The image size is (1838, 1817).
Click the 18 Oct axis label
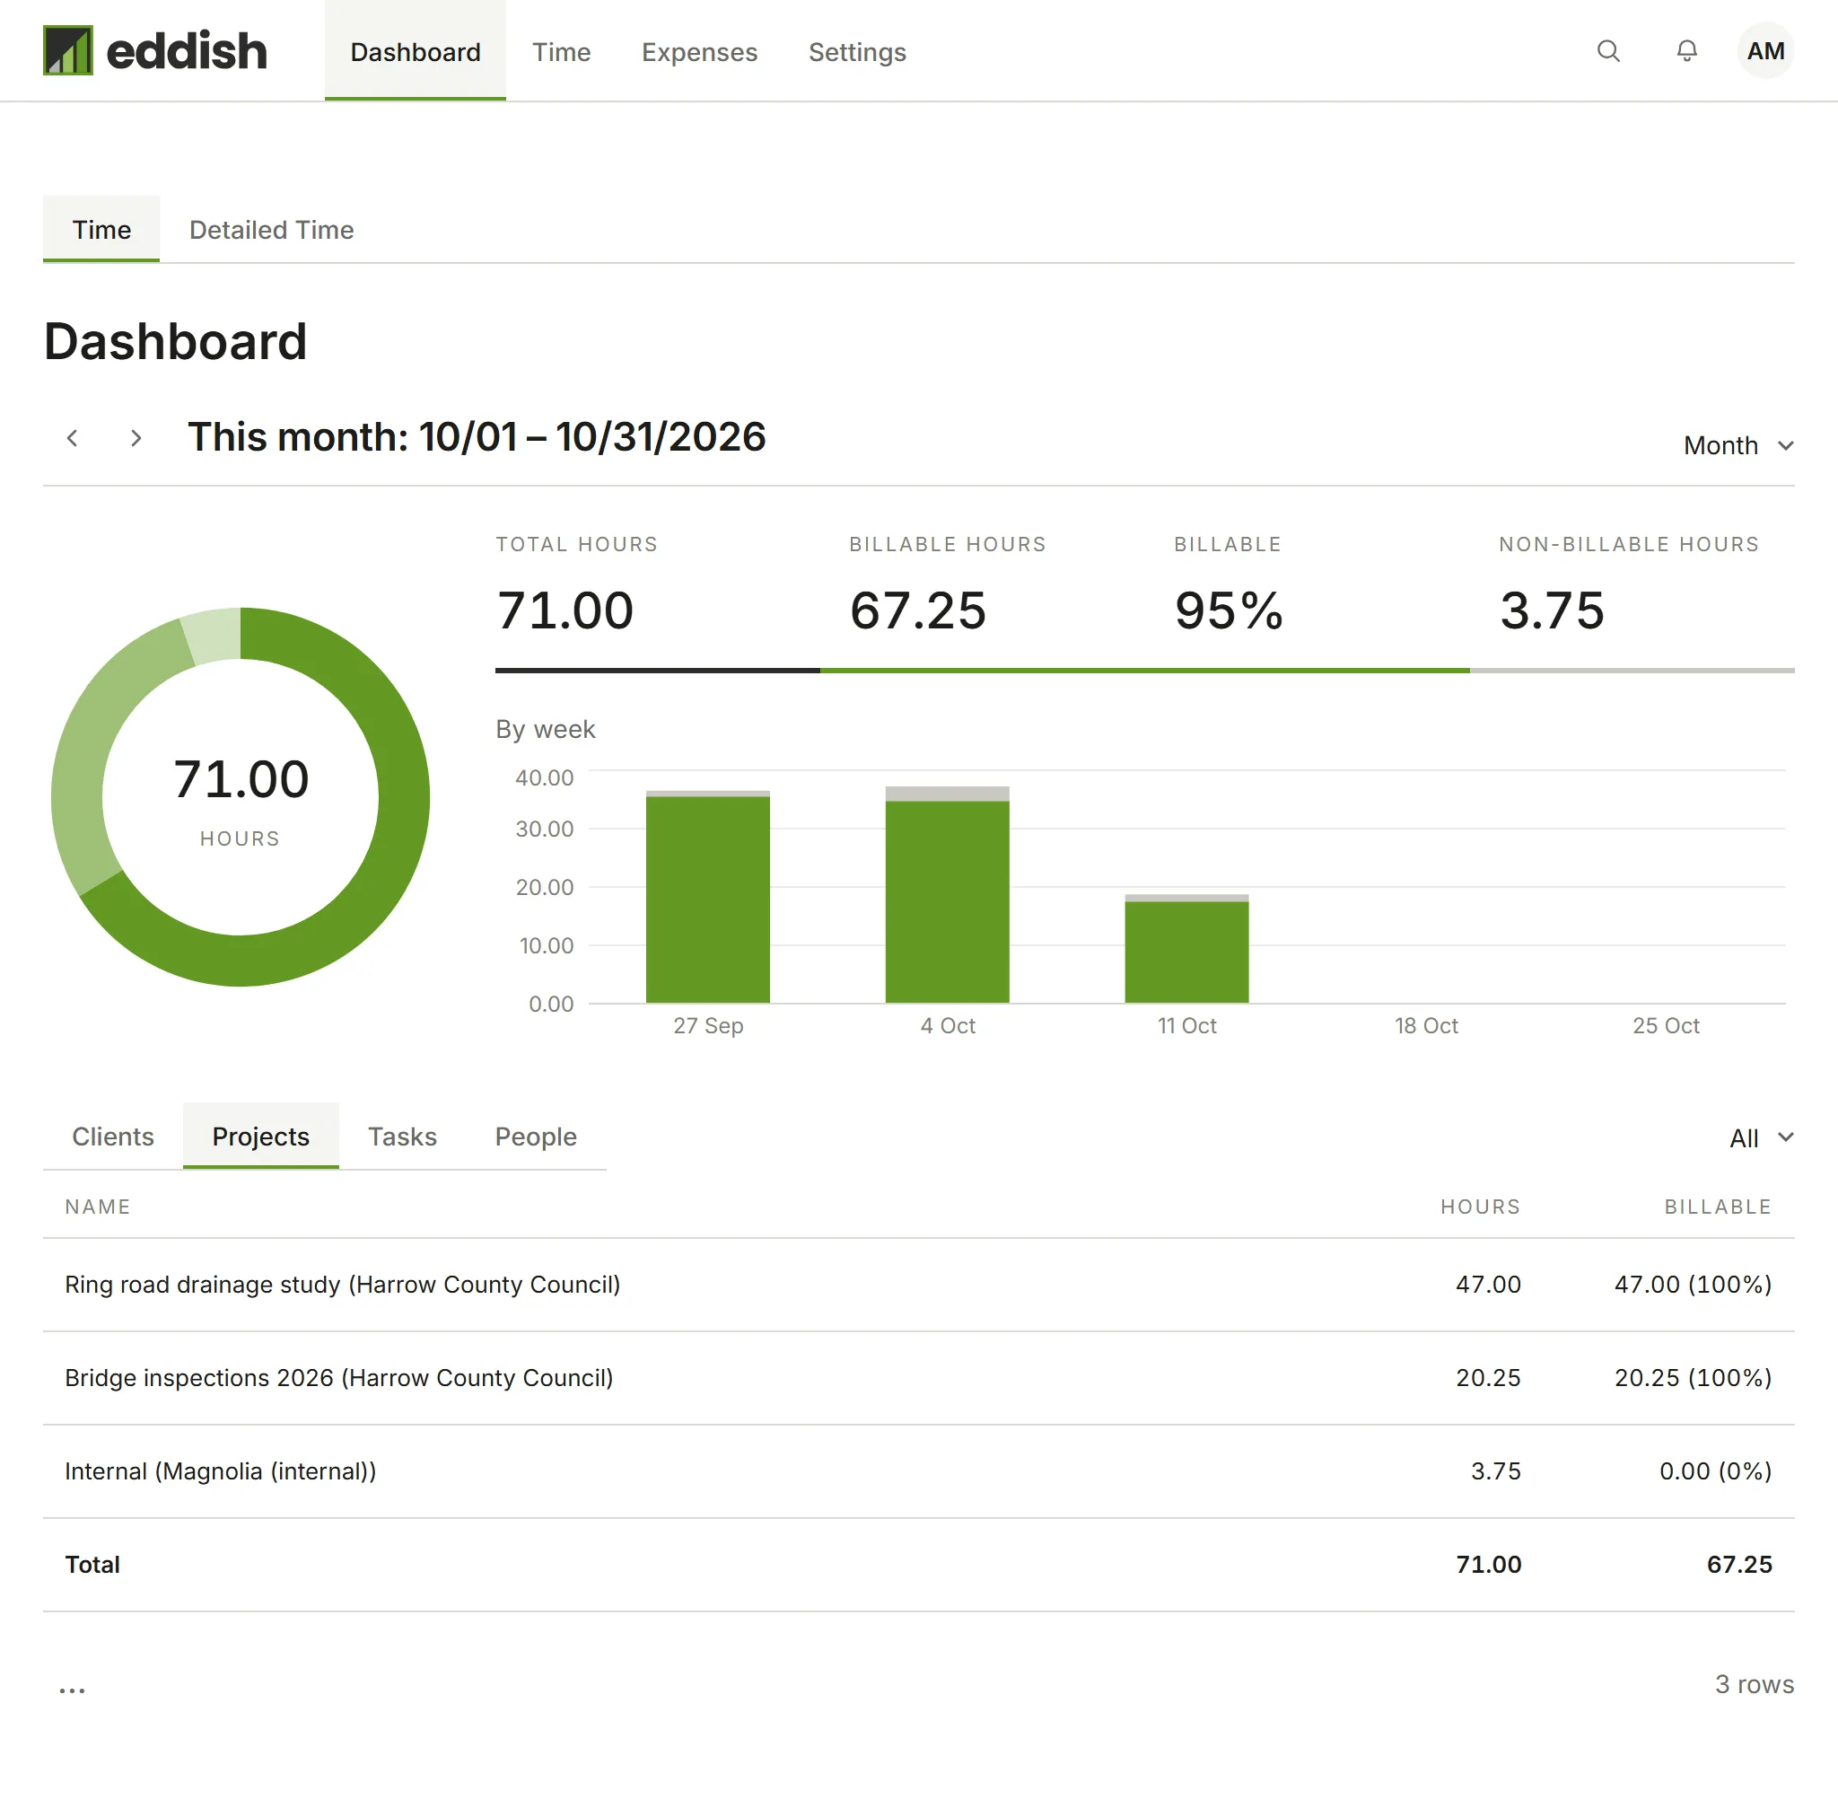point(1426,1025)
